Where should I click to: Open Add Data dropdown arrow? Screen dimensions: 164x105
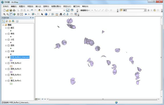coord(42,10)
